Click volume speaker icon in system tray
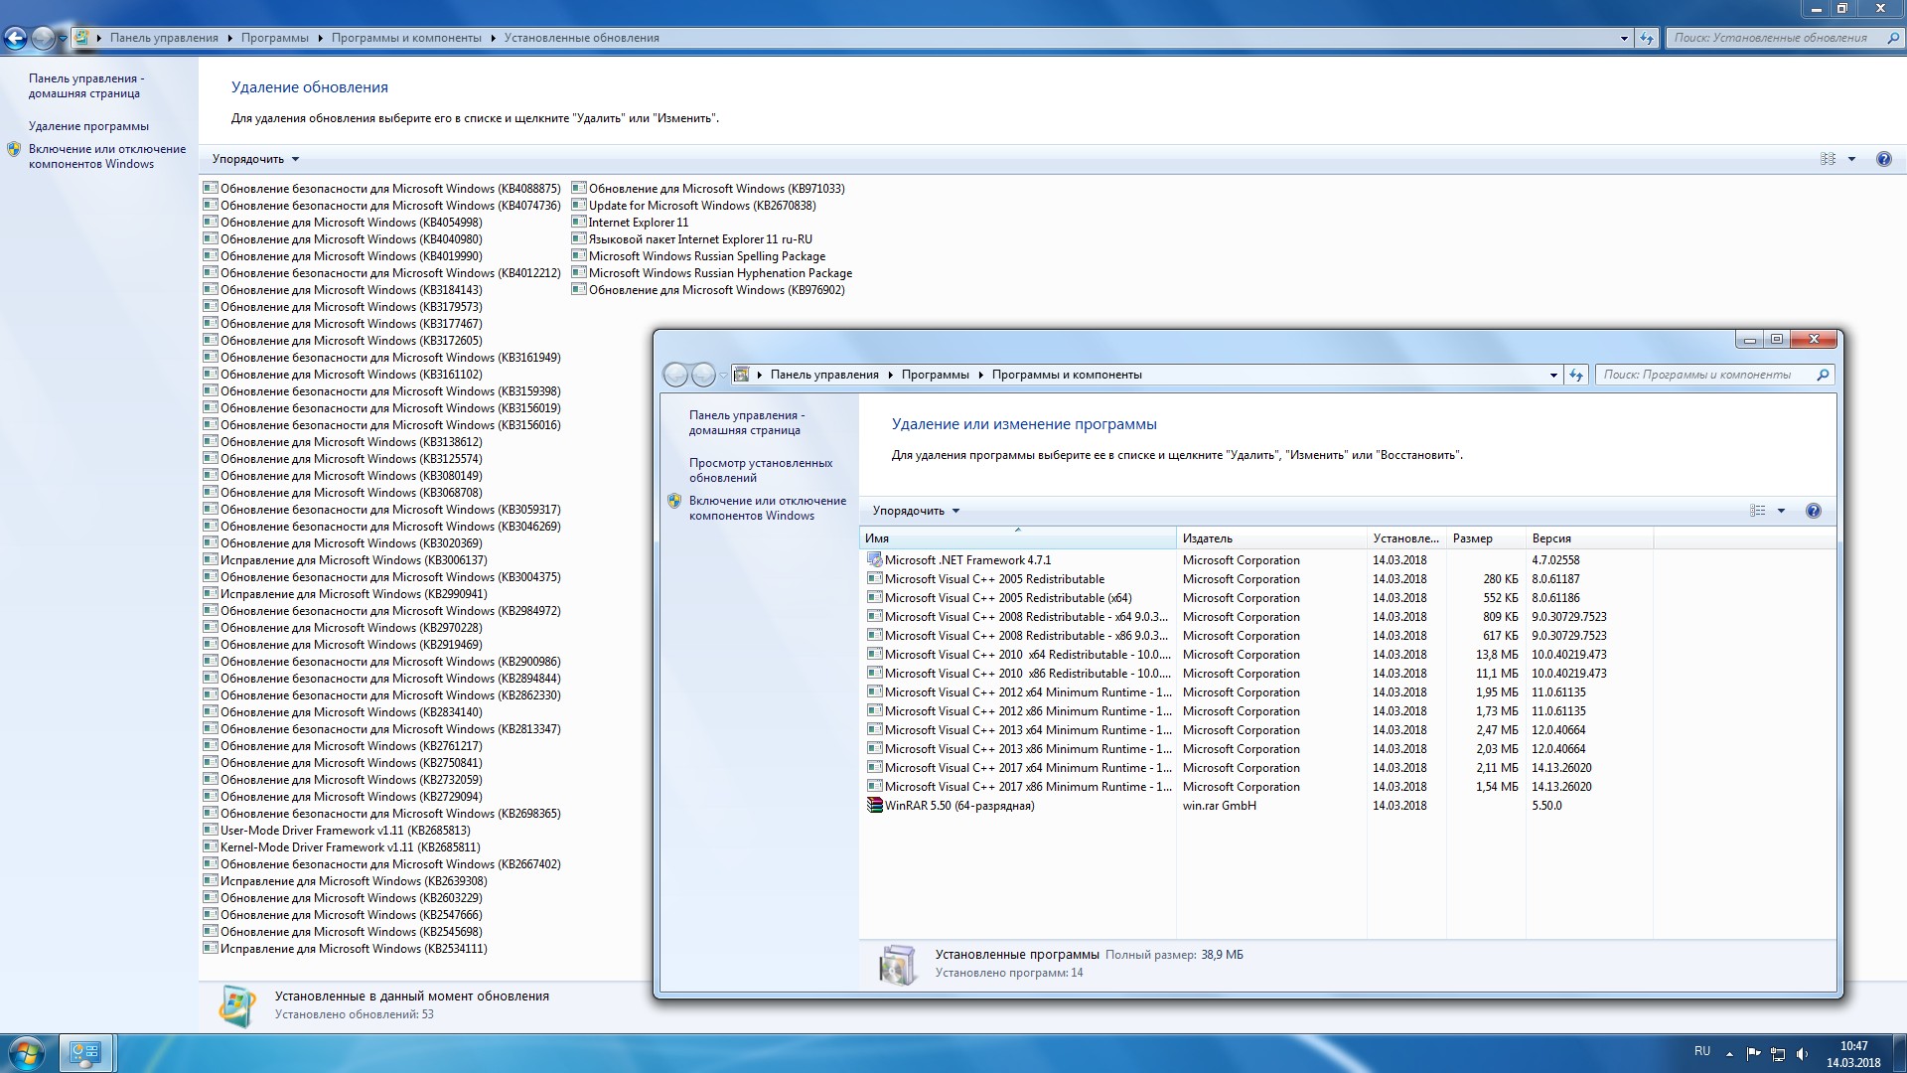This screenshot has width=1907, height=1073. tap(1802, 1054)
